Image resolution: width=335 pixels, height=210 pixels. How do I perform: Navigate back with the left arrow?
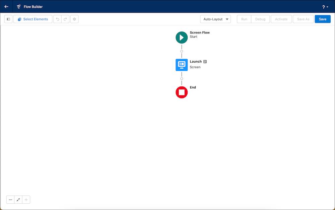[6, 6]
